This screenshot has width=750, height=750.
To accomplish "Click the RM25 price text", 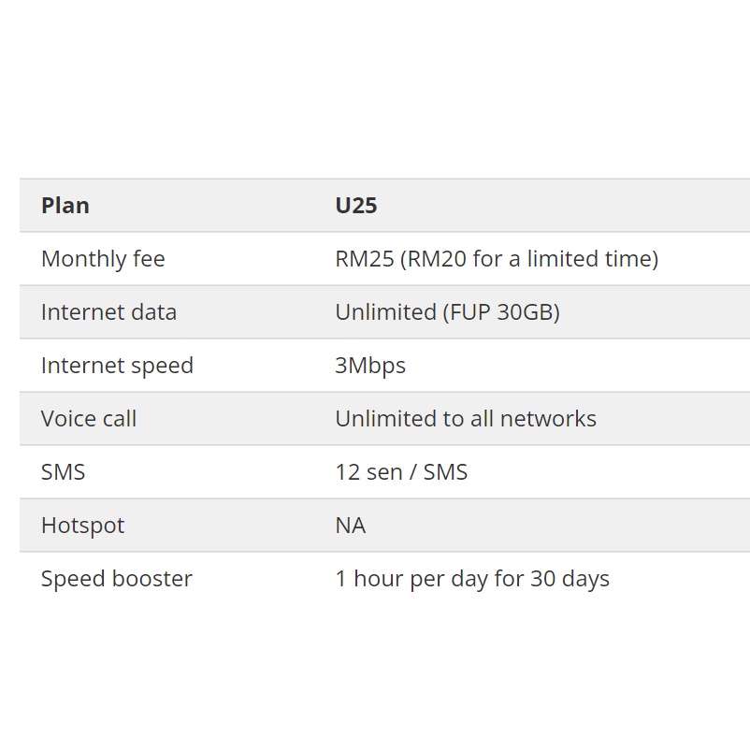I will pyautogui.click(x=365, y=259).
